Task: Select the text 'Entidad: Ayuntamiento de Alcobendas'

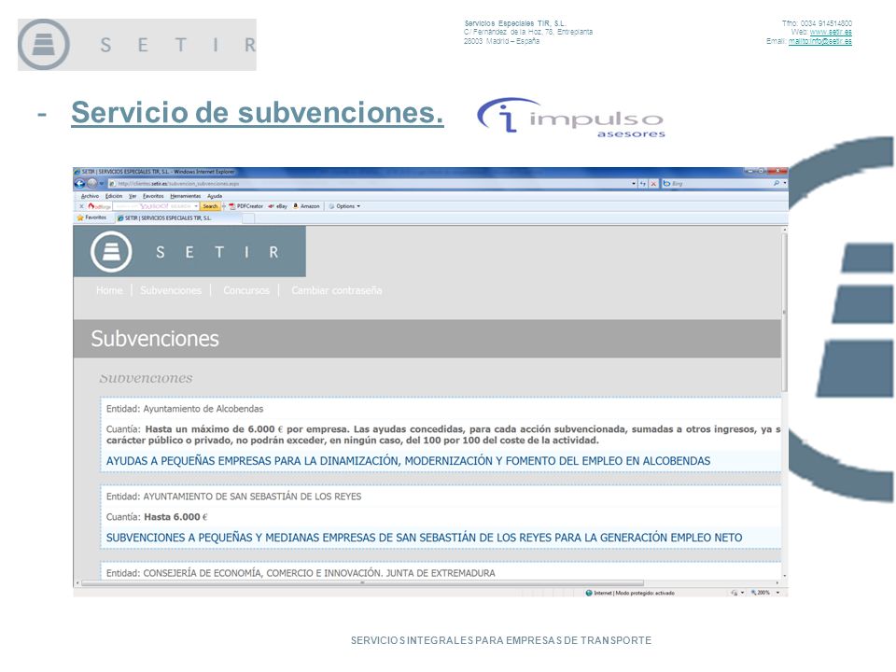Action: 185,409
